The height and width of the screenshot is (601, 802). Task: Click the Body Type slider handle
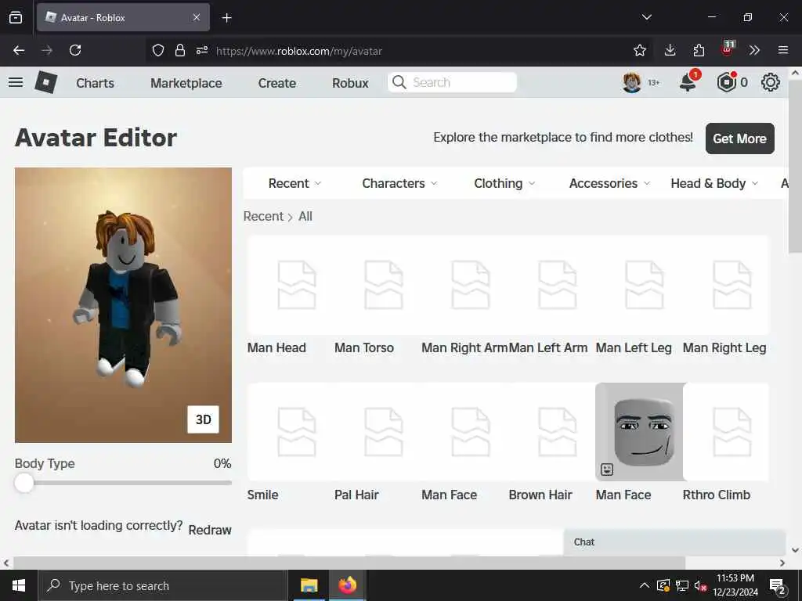click(24, 482)
